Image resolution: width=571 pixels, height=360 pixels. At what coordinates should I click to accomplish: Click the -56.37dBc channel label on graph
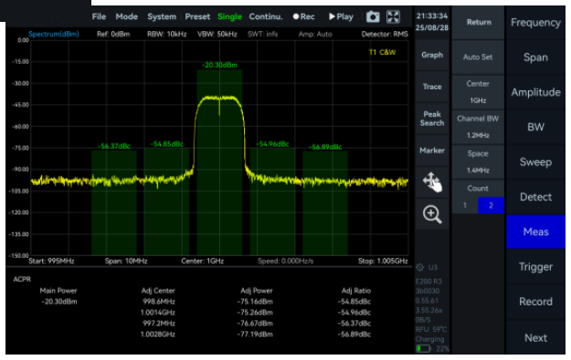pyautogui.click(x=114, y=146)
